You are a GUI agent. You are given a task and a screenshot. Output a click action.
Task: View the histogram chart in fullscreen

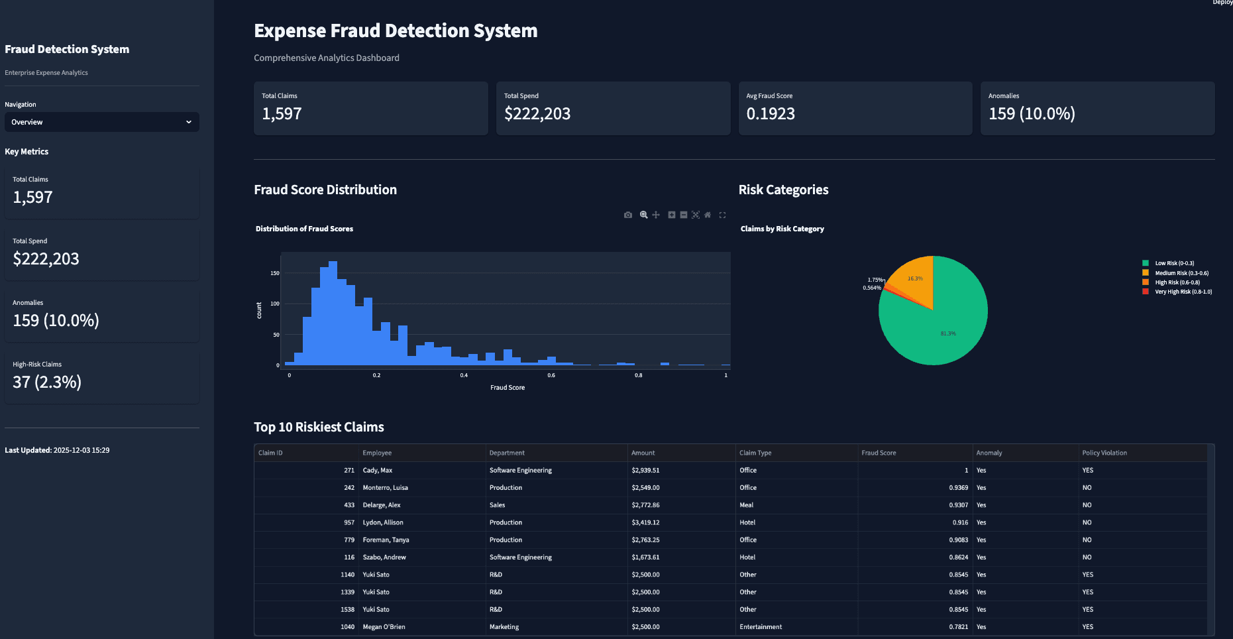click(x=722, y=215)
